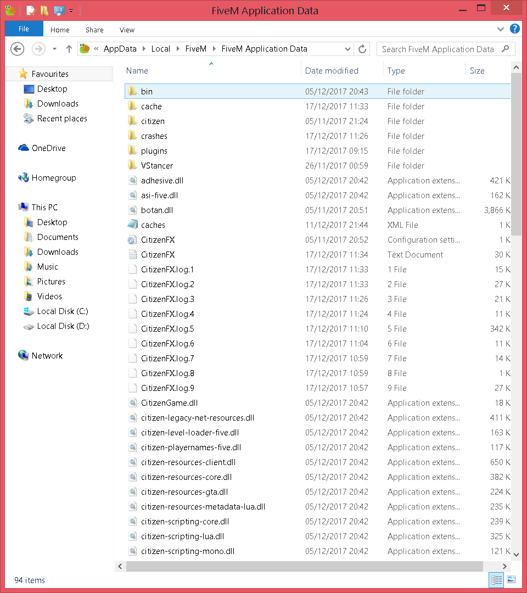Click the New folder quick access icon
Screen dimensions: 527x593
[x=44, y=10]
